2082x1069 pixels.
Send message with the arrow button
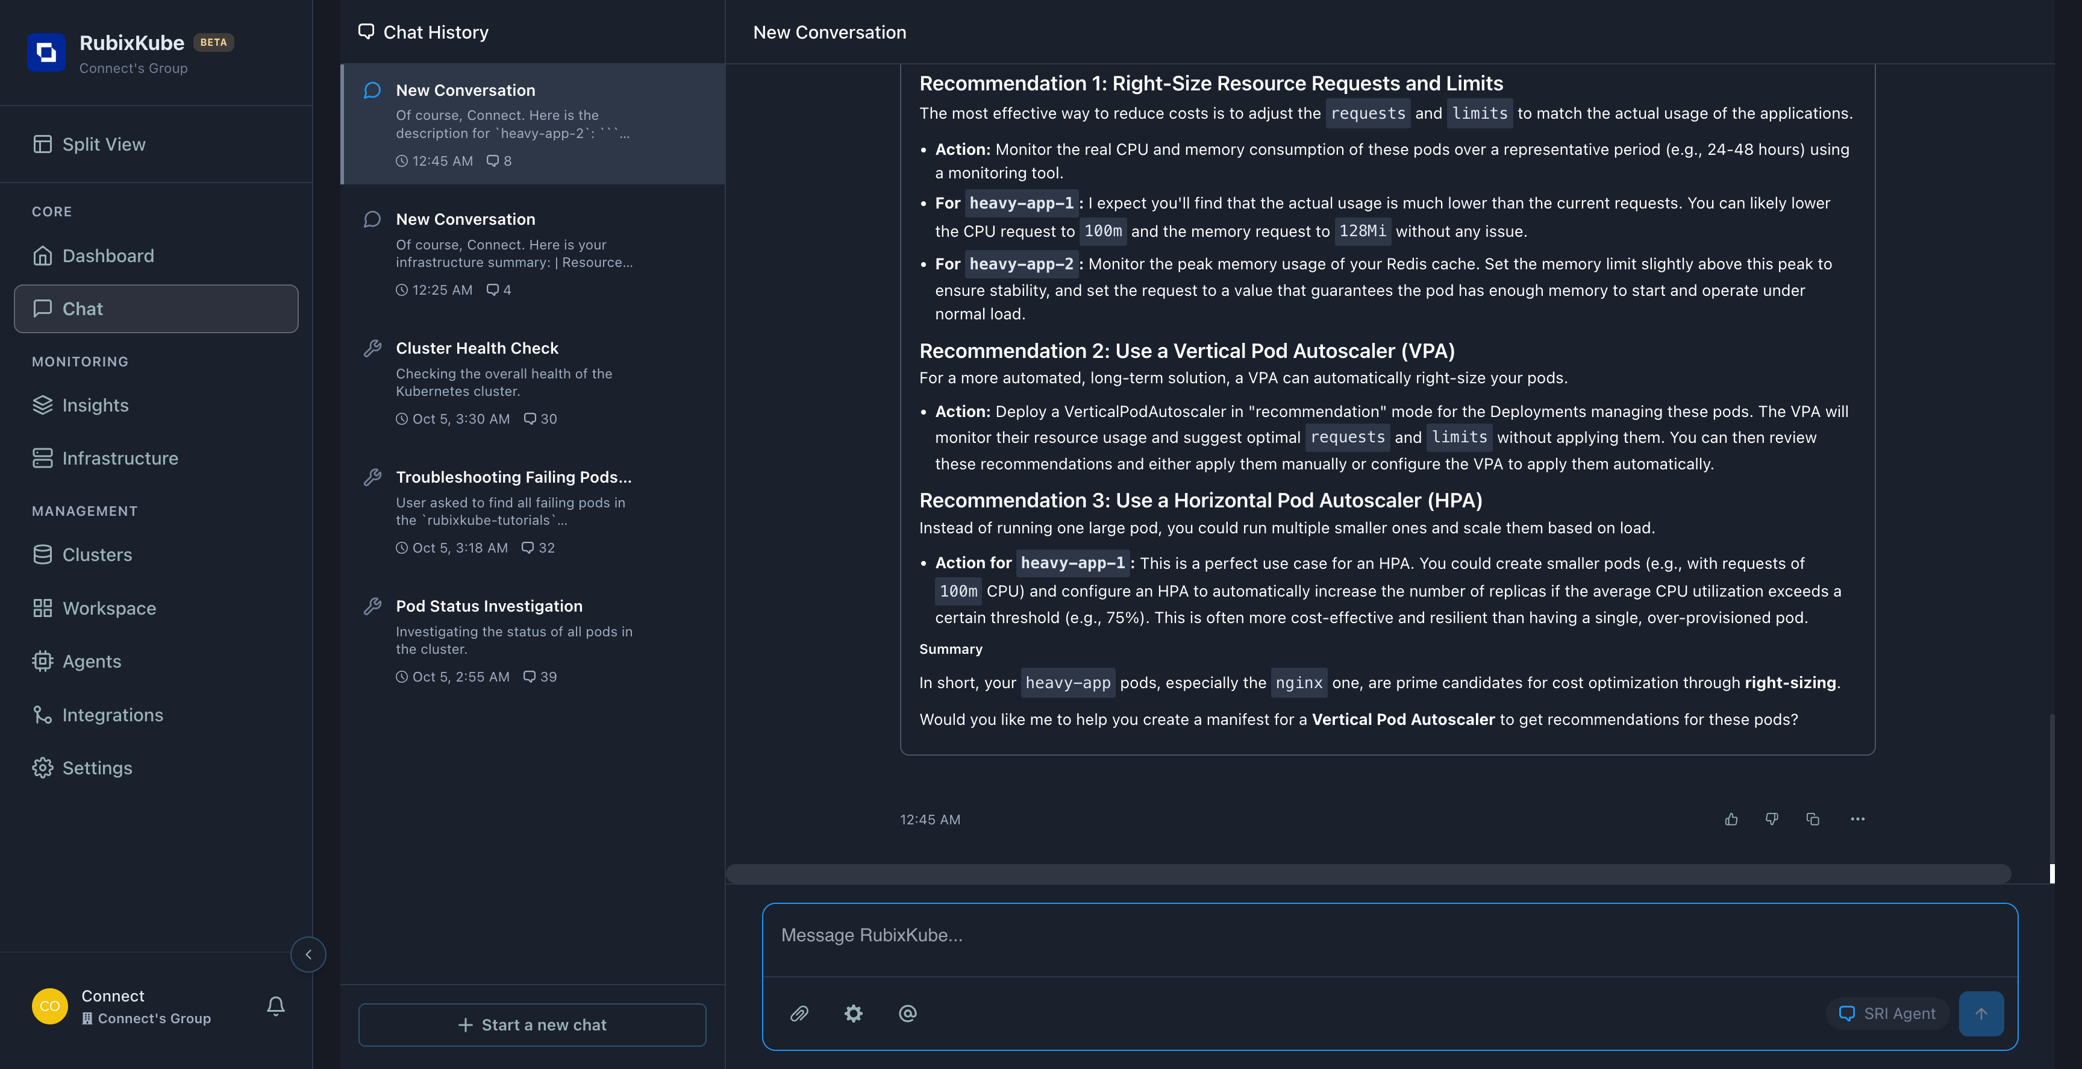pyautogui.click(x=1981, y=1013)
